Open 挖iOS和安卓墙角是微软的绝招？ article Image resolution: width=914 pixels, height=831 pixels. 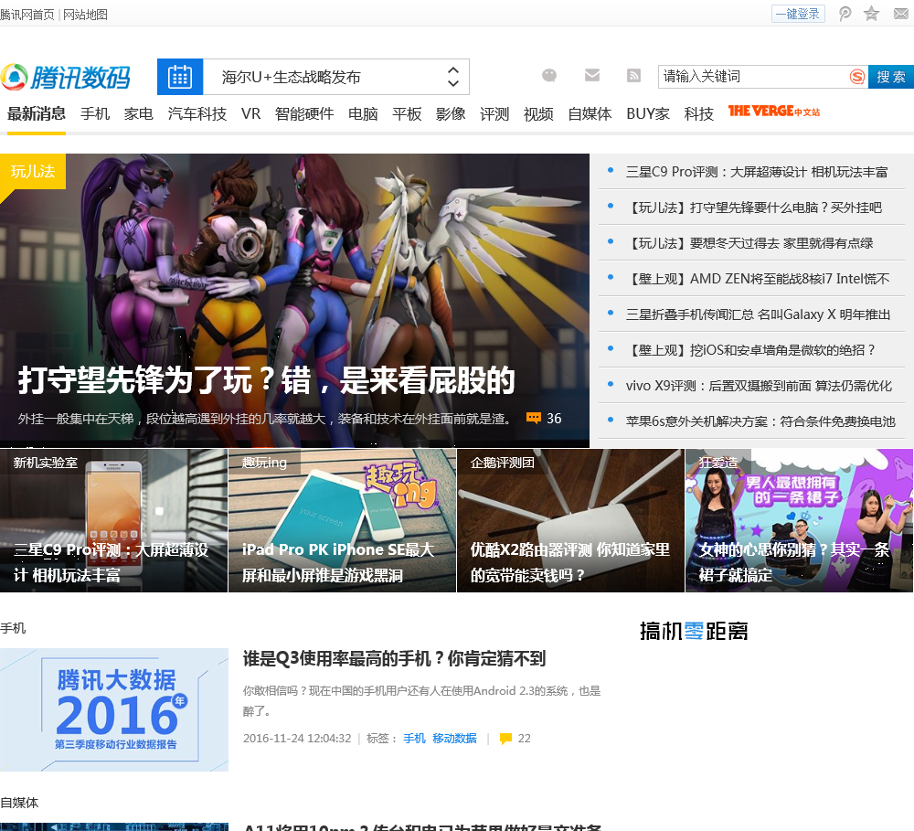[x=750, y=350]
